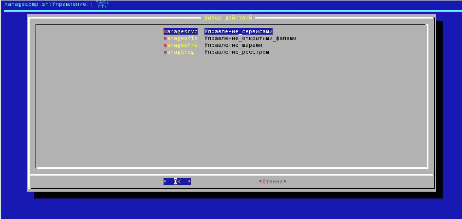Select the managesrvc menu entry

coord(181,31)
